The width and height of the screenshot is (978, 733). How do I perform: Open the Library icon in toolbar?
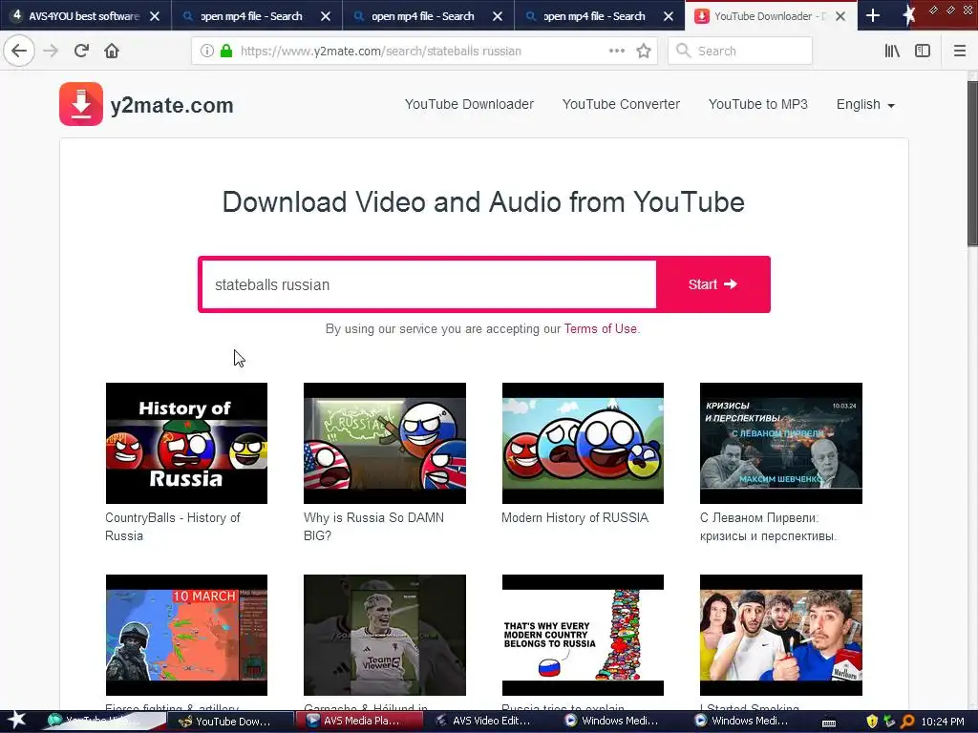(892, 51)
